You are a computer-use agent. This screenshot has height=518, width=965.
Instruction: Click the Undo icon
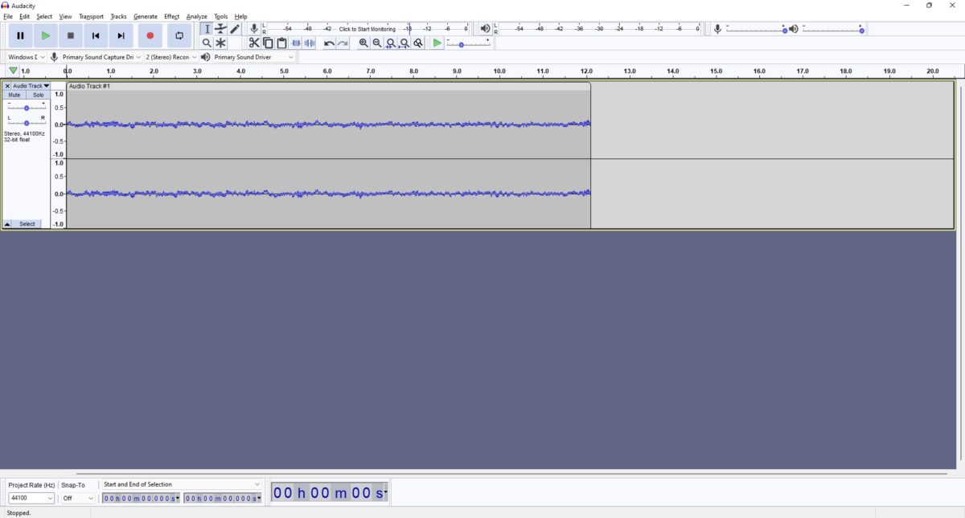328,43
